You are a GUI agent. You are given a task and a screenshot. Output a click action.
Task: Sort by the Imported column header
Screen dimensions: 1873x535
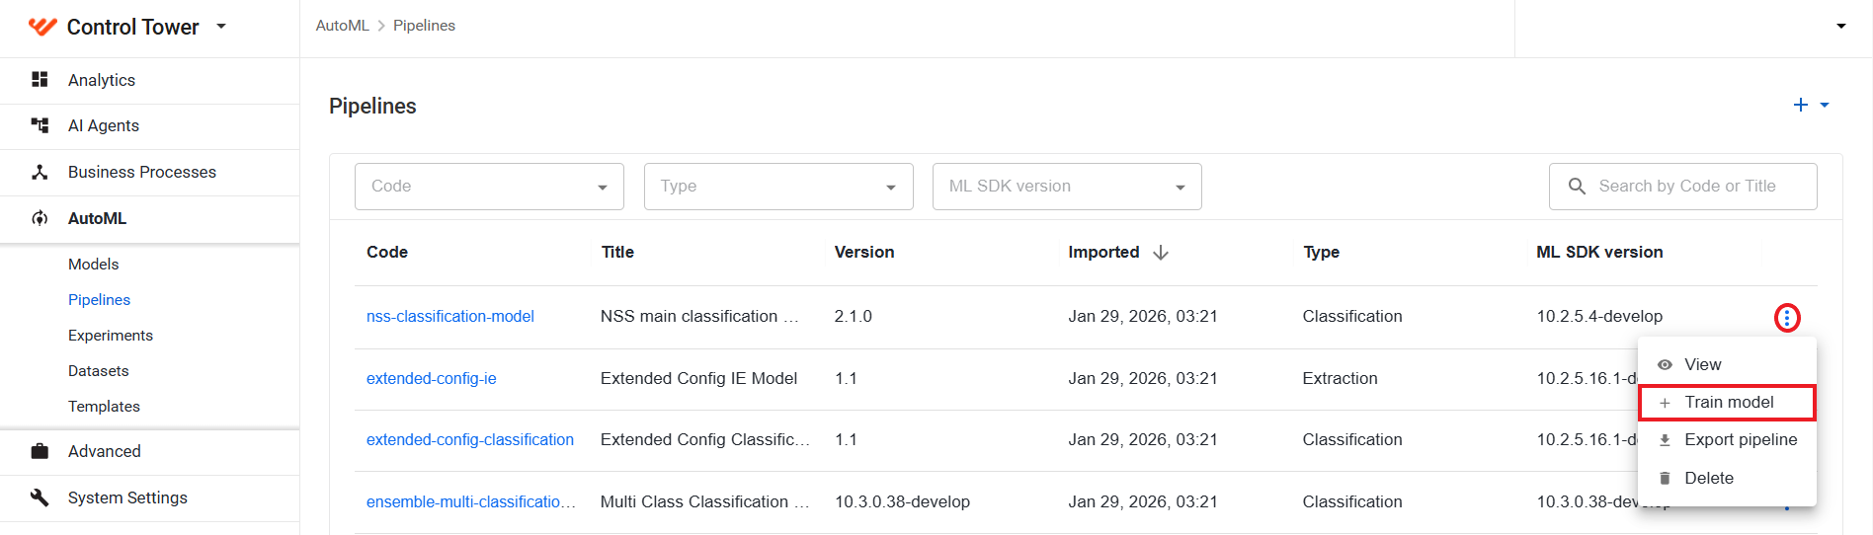1103,252
